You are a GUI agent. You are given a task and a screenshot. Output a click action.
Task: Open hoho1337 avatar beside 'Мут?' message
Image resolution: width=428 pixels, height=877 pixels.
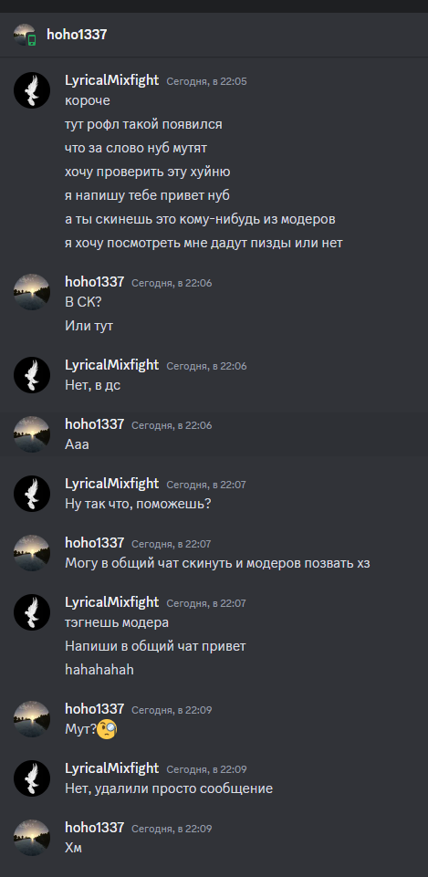pos(32,719)
